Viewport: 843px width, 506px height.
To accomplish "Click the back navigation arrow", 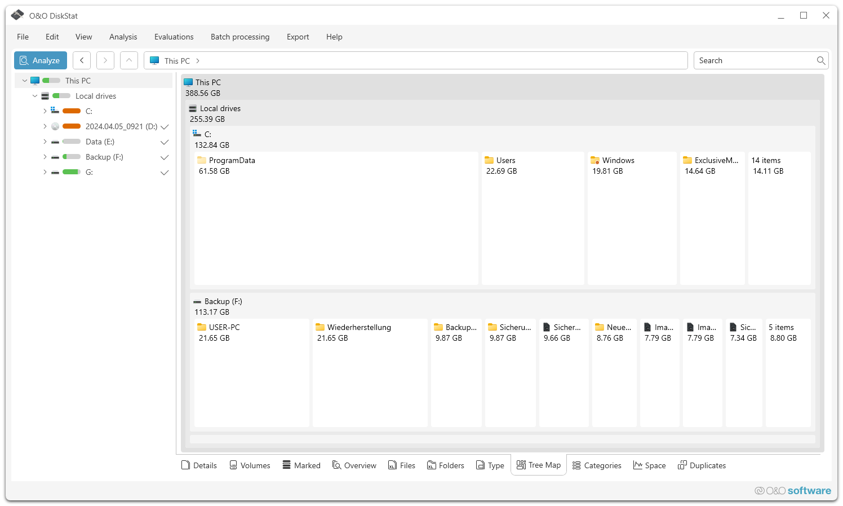I will point(82,60).
